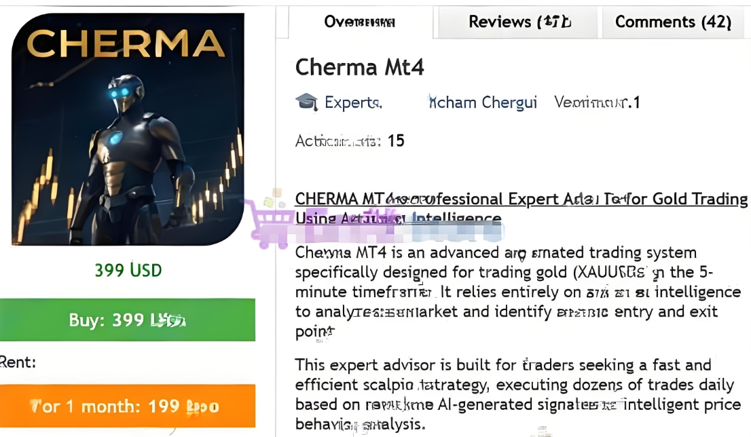This screenshot has height=437, width=751.
Task: Click the underlined CHERMA MT4 Gold Trading headline
Action: click(521, 199)
